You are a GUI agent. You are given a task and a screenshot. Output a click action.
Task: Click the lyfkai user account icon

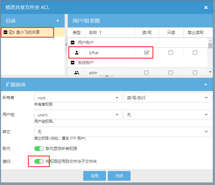[77, 53]
